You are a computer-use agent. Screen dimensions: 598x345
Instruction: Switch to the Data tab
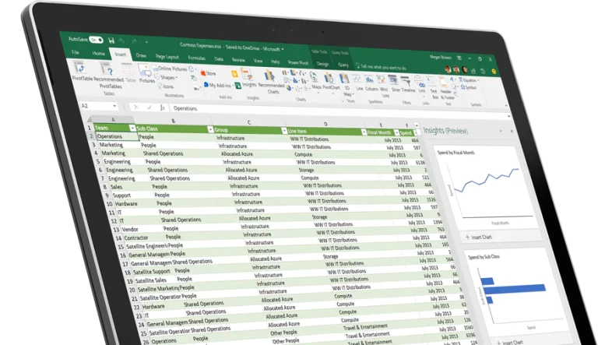[219, 58]
